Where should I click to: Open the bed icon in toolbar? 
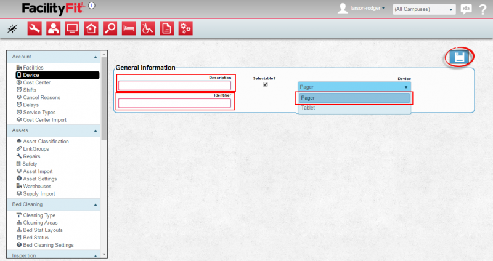point(128,28)
